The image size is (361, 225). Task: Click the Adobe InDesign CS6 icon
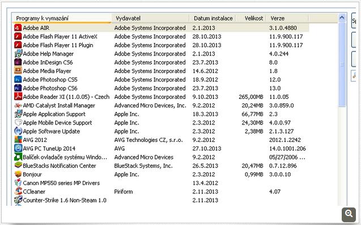point(18,62)
